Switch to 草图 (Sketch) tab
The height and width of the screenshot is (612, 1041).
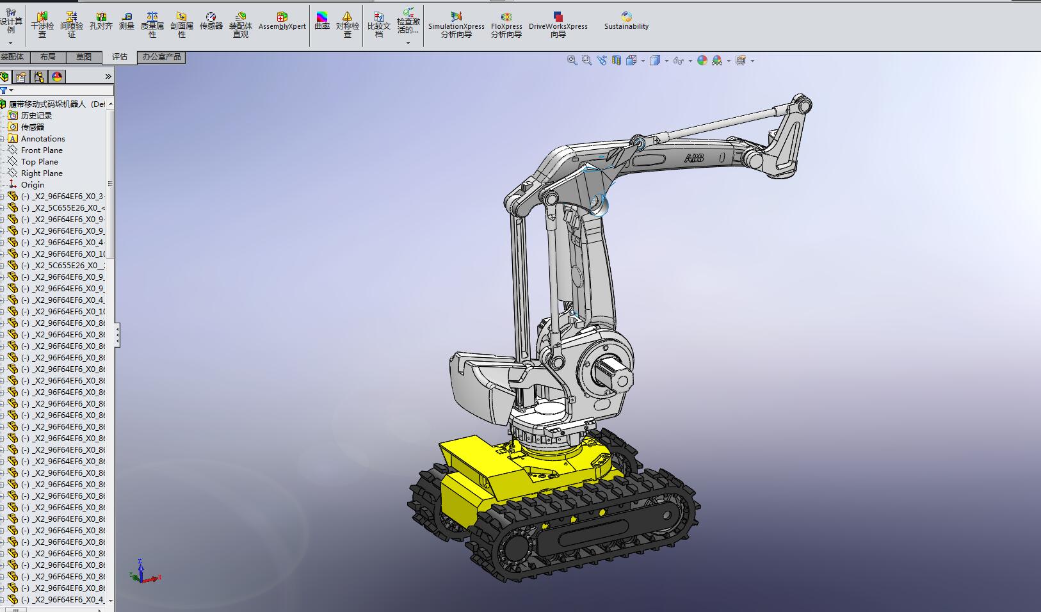[x=84, y=57]
